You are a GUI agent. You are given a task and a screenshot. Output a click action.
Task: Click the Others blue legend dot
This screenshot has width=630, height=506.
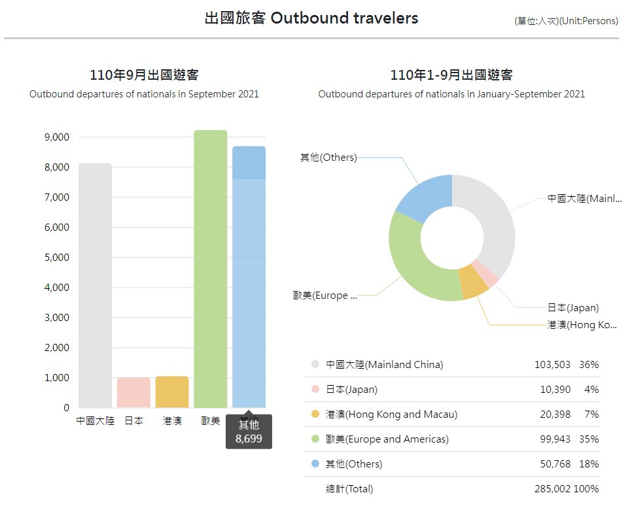click(315, 464)
